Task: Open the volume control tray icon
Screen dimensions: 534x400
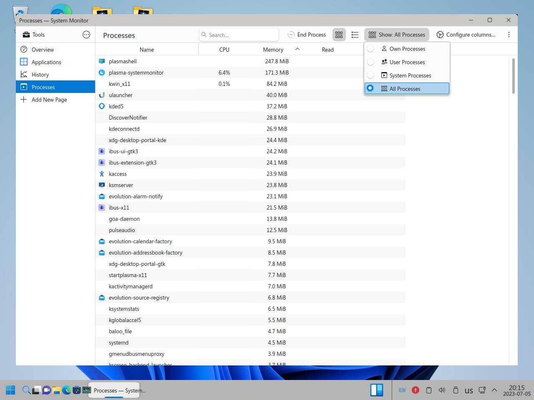Action: point(442,390)
